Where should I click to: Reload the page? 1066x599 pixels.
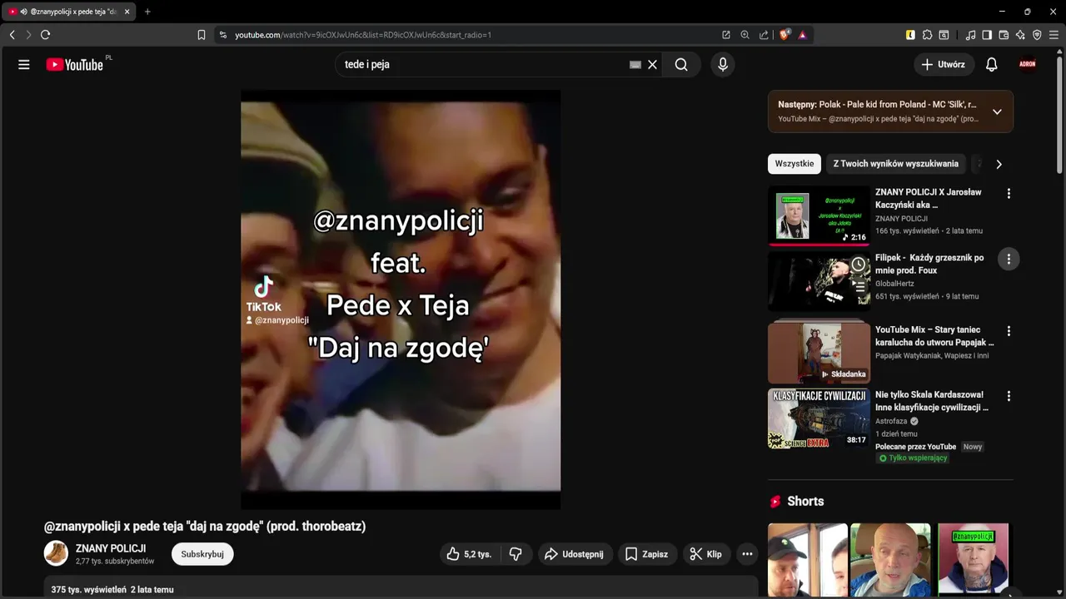(x=45, y=35)
